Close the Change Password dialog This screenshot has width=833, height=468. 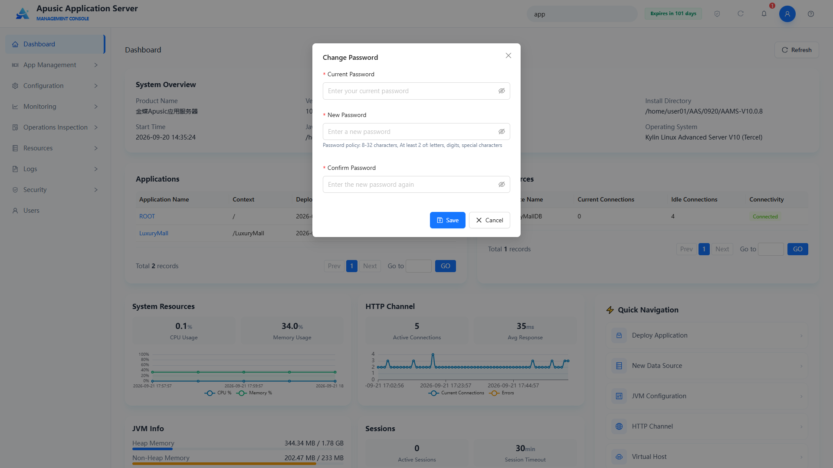(508, 55)
